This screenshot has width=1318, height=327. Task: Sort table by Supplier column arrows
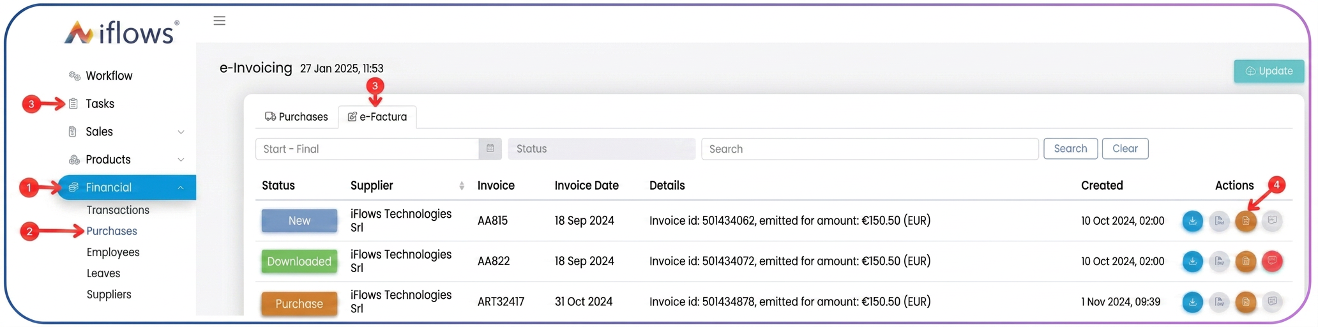click(461, 186)
